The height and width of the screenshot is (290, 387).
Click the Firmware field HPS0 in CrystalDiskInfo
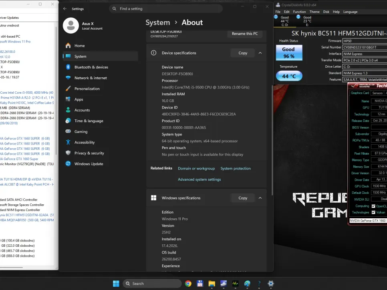(365, 41)
